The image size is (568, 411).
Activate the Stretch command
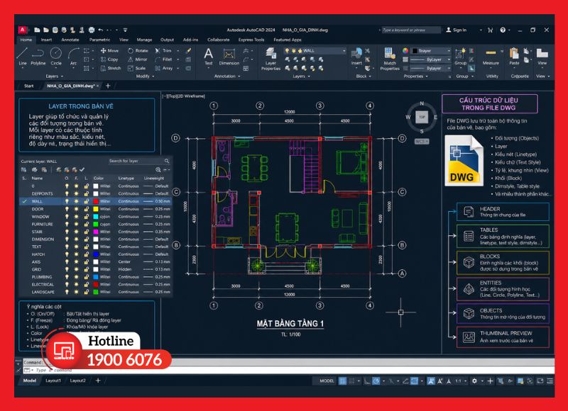pos(111,68)
